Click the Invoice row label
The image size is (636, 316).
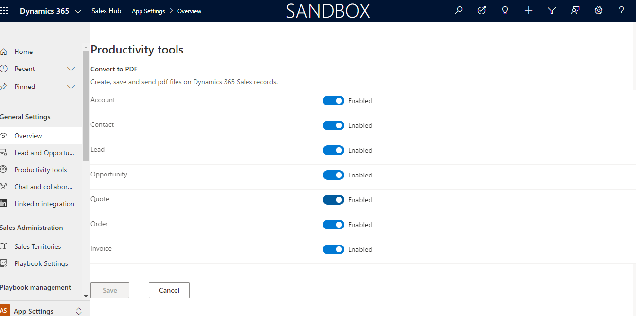(101, 248)
